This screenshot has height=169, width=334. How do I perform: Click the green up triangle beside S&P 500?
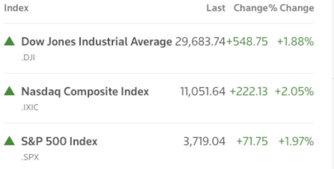pyautogui.click(x=9, y=141)
